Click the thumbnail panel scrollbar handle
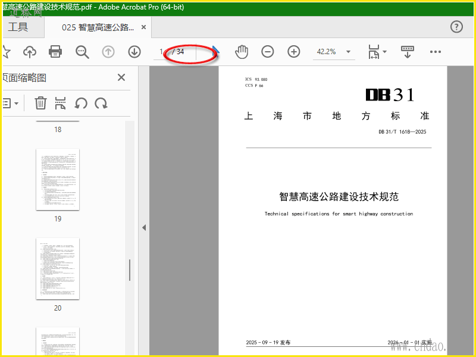Viewport: 476px width, 357px height. tap(130, 270)
